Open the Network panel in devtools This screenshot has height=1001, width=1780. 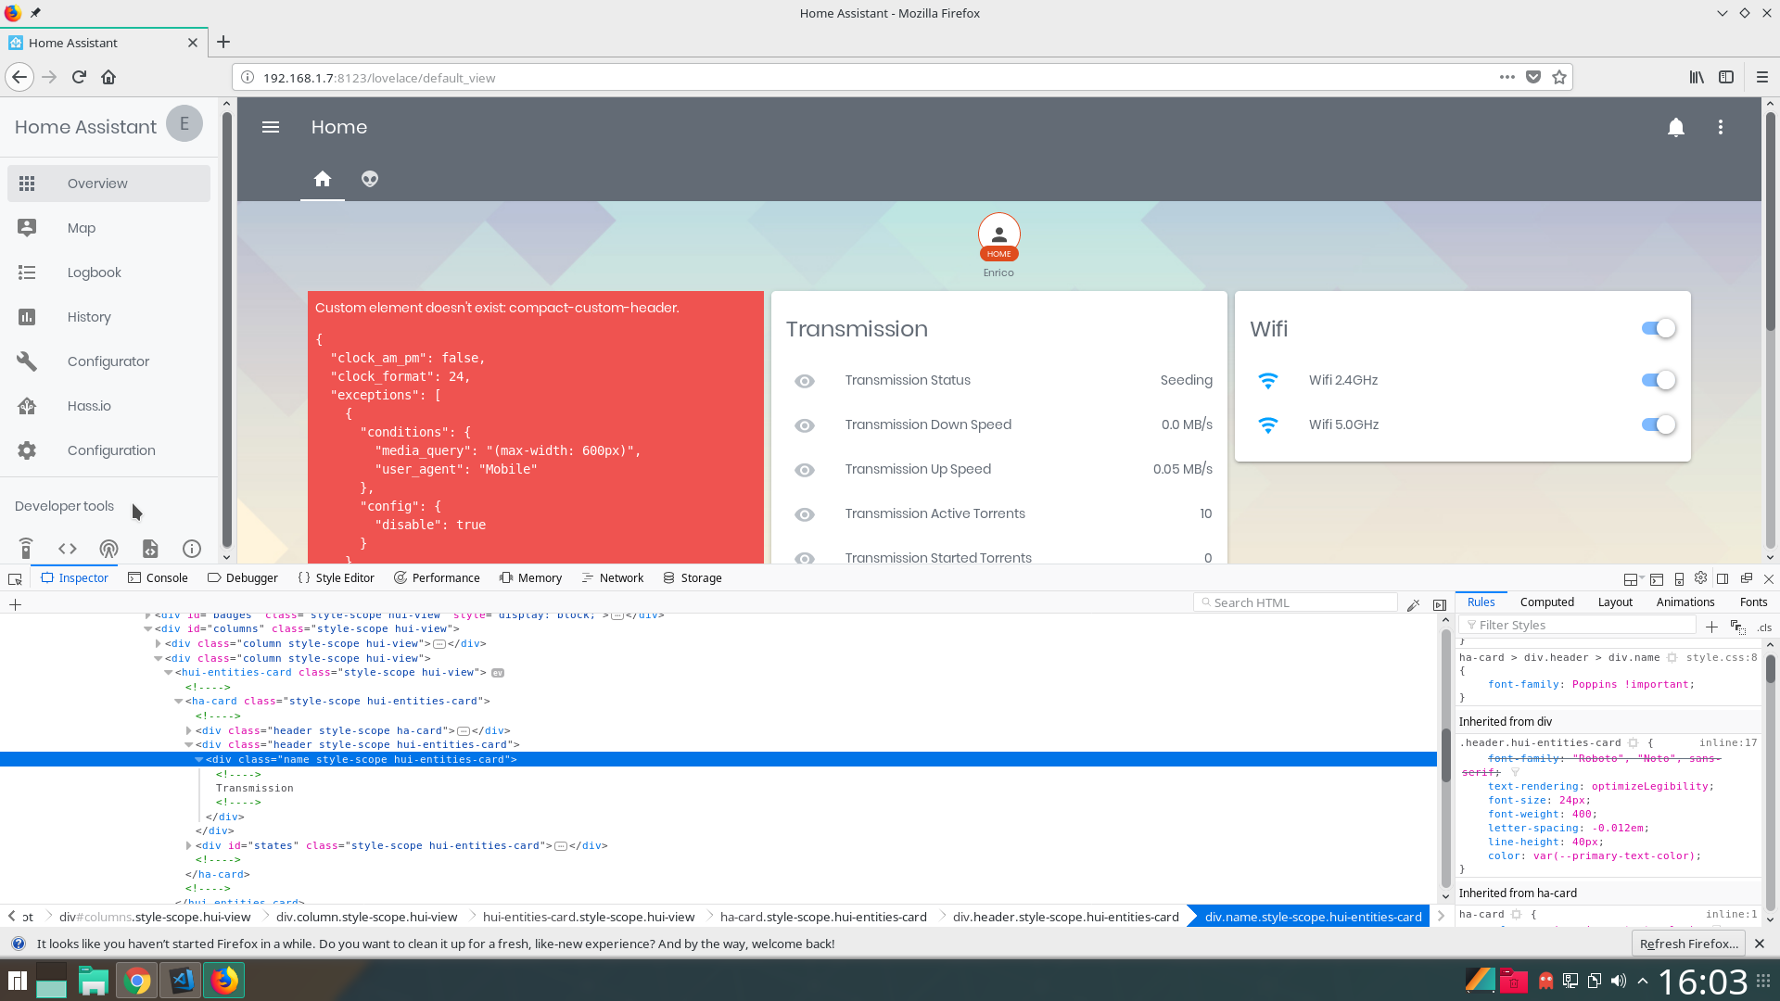point(612,577)
